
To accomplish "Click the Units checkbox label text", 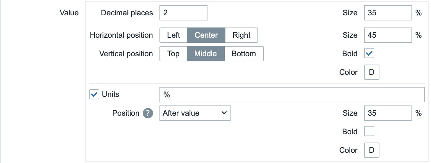I will (x=110, y=95).
